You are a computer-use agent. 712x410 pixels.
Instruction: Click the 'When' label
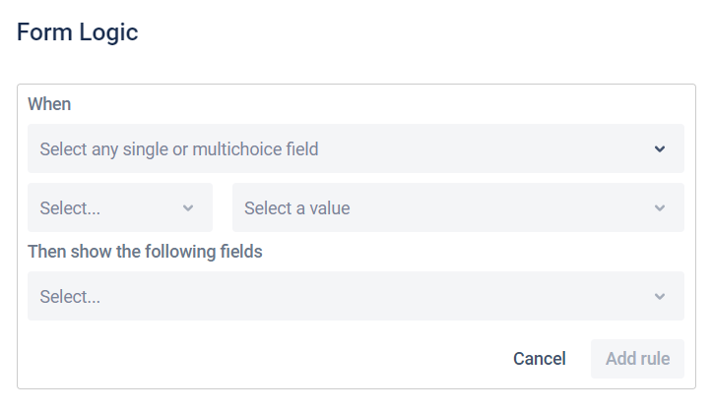tap(49, 104)
